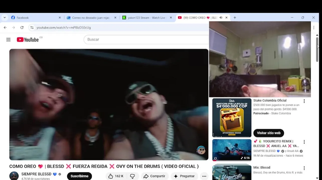Open Stake Colombia Oficial ad title
322x180 pixels.
(x=270, y=100)
